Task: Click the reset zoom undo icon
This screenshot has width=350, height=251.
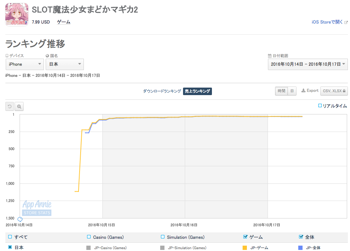Action: coord(10,107)
